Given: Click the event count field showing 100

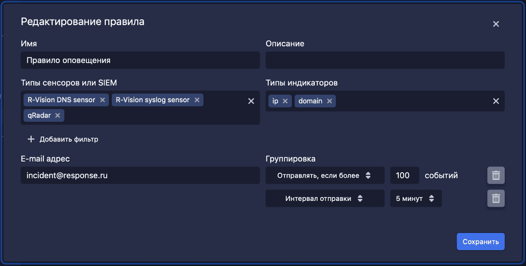Looking at the screenshot, I should [404, 176].
